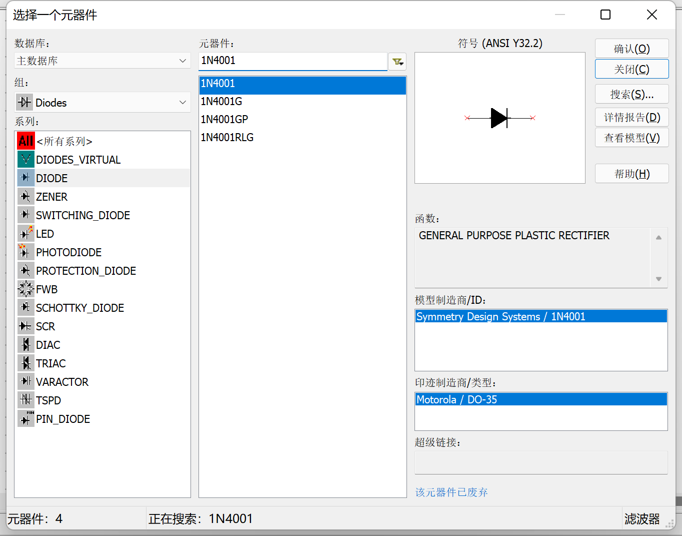Select the <所有系列> row label

64,142
